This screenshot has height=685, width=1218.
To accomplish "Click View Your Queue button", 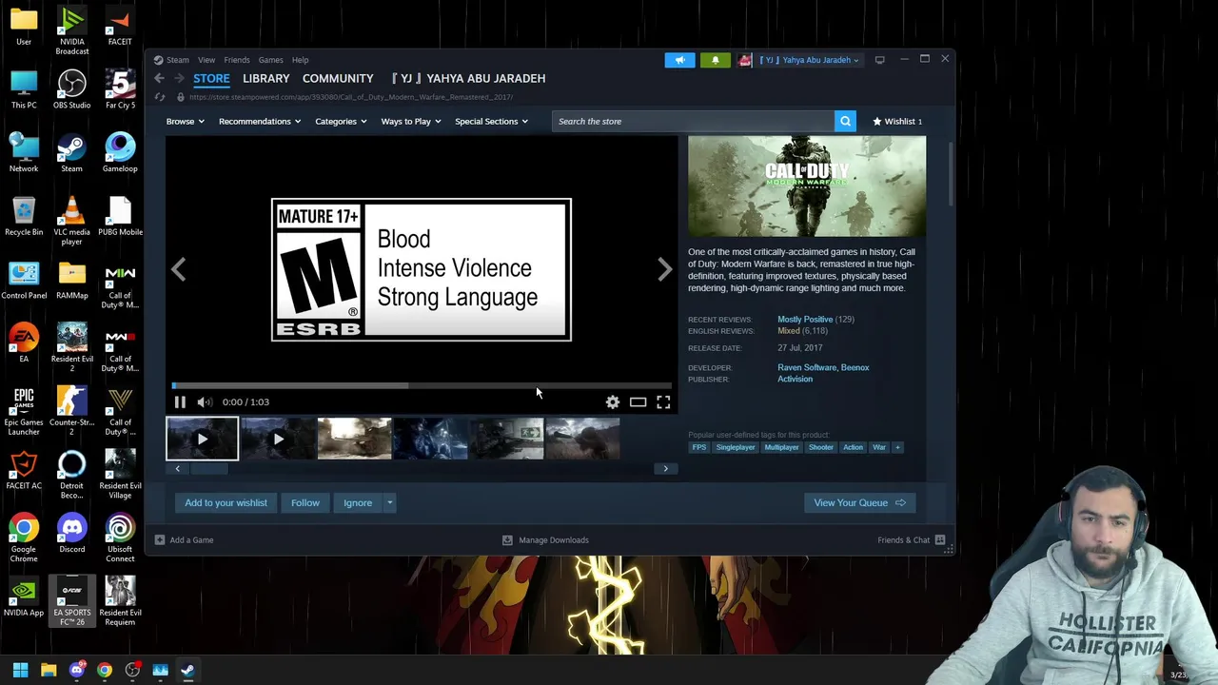I will pos(859,502).
